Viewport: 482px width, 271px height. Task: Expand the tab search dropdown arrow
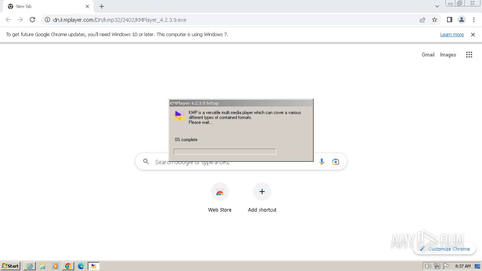point(437,6)
